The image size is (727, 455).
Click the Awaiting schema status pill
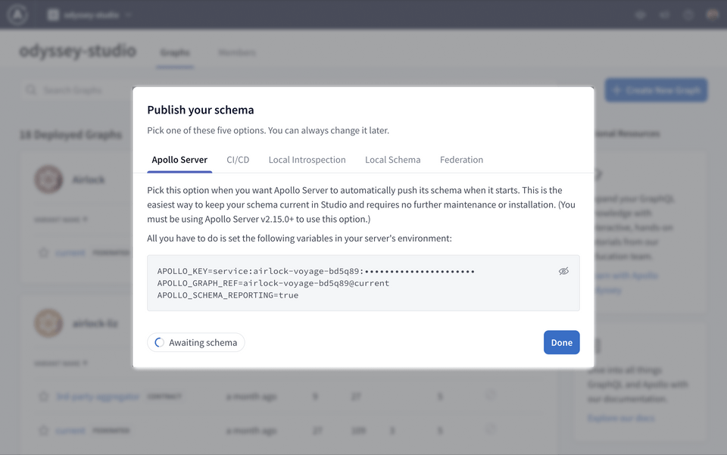(x=195, y=342)
